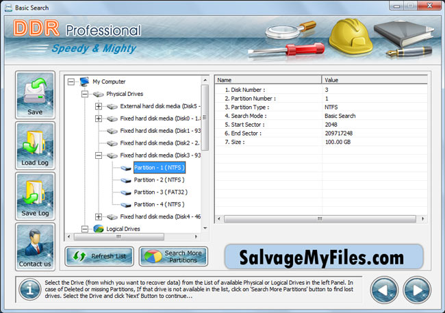Click the Partition - 3 drive icon

pos(126,192)
